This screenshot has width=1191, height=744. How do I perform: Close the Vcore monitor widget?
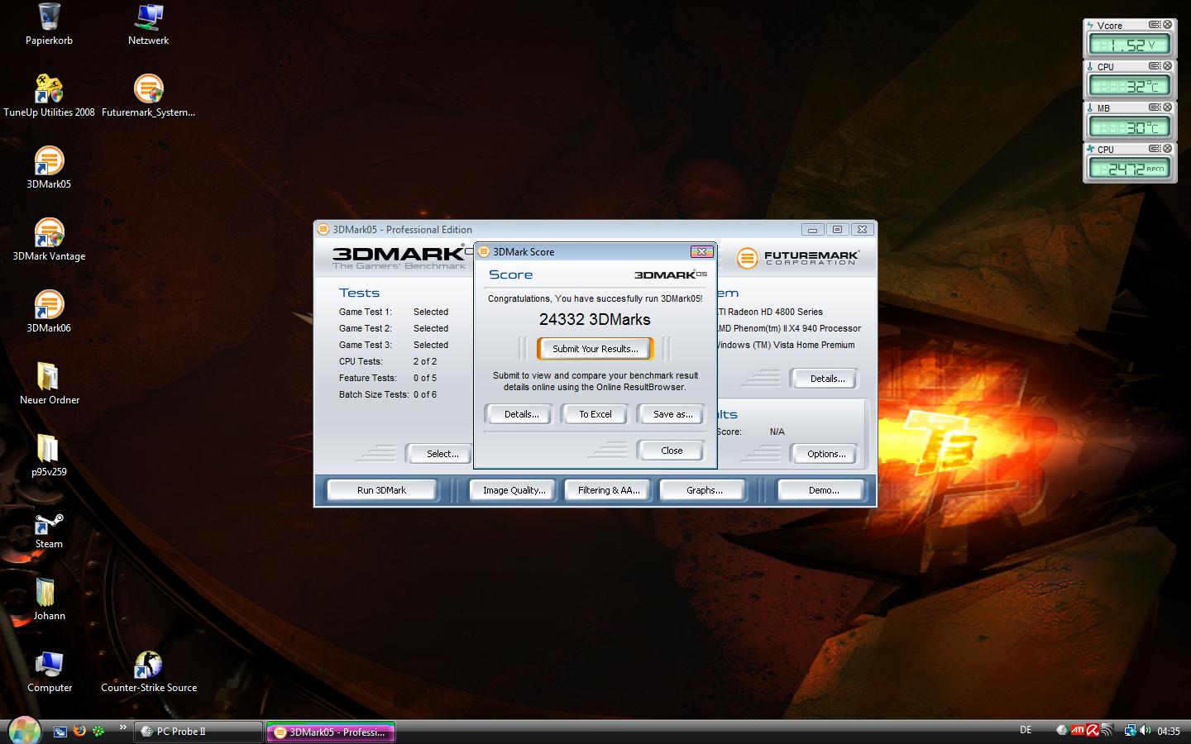(1167, 25)
